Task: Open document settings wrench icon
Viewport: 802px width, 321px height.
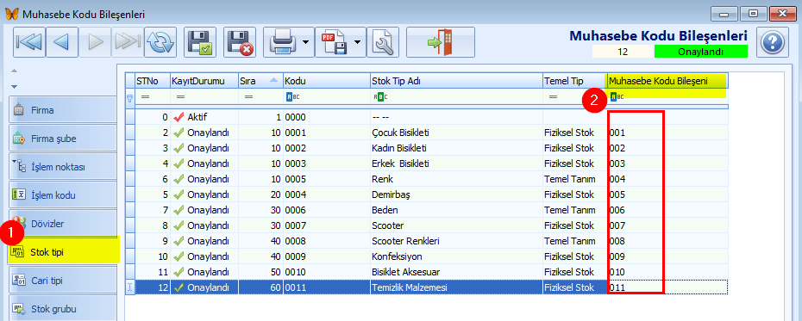Action: tap(384, 42)
